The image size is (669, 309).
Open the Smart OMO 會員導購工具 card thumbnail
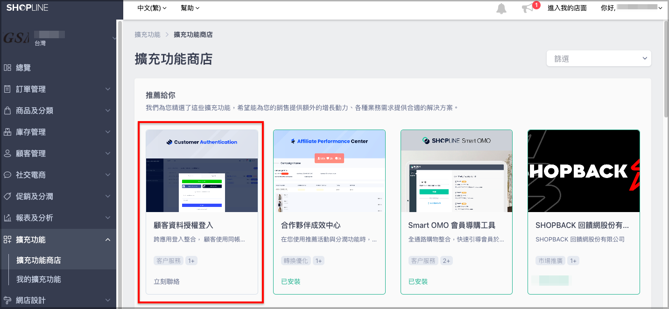[x=457, y=171]
